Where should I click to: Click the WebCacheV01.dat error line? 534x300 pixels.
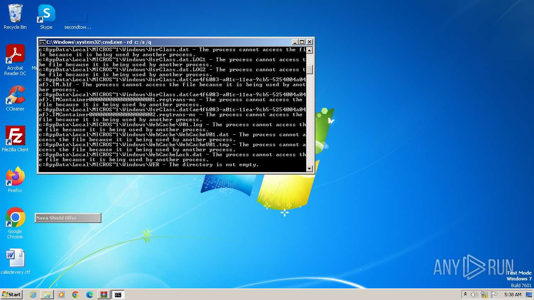point(172,137)
